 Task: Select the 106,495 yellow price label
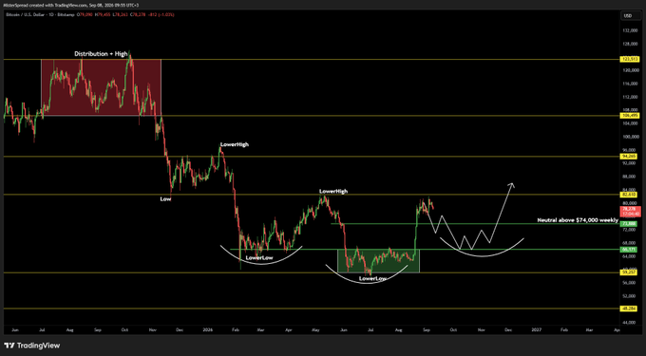(x=630, y=116)
